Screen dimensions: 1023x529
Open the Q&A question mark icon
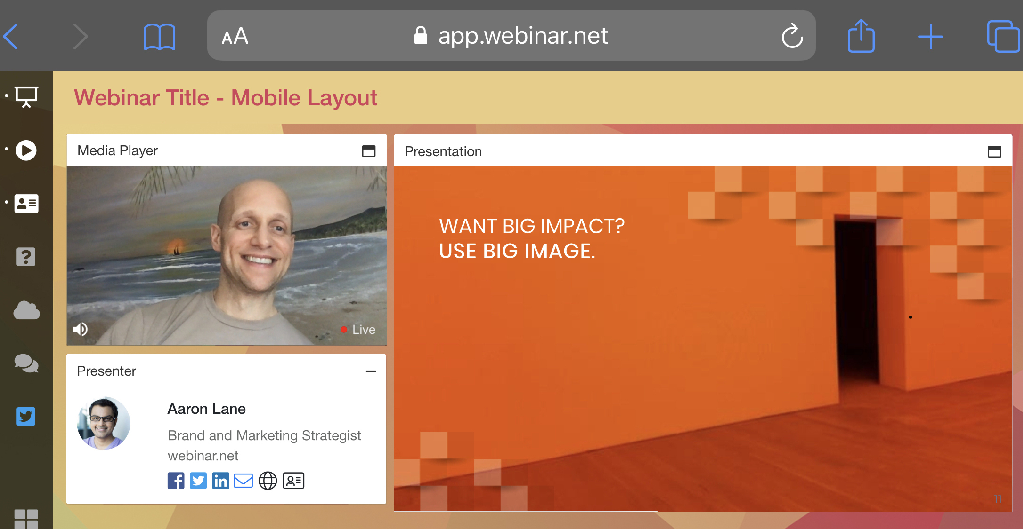point(26,257)
